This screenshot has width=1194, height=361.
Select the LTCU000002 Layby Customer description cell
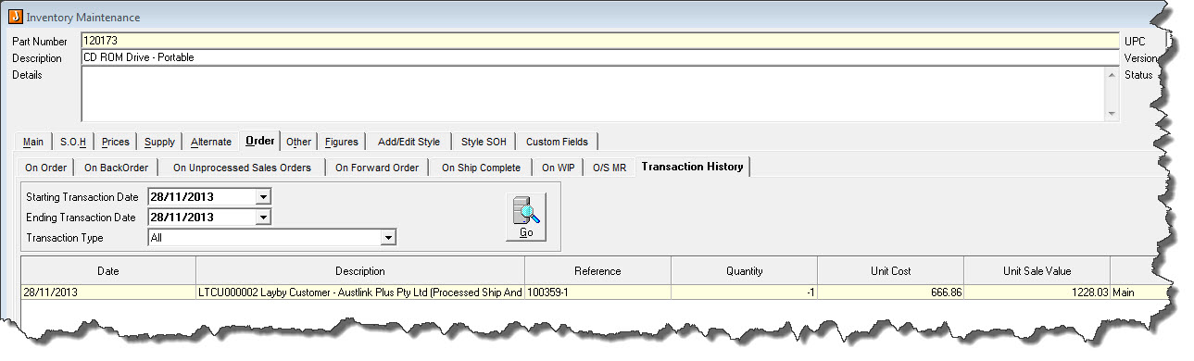coord(360,293)
